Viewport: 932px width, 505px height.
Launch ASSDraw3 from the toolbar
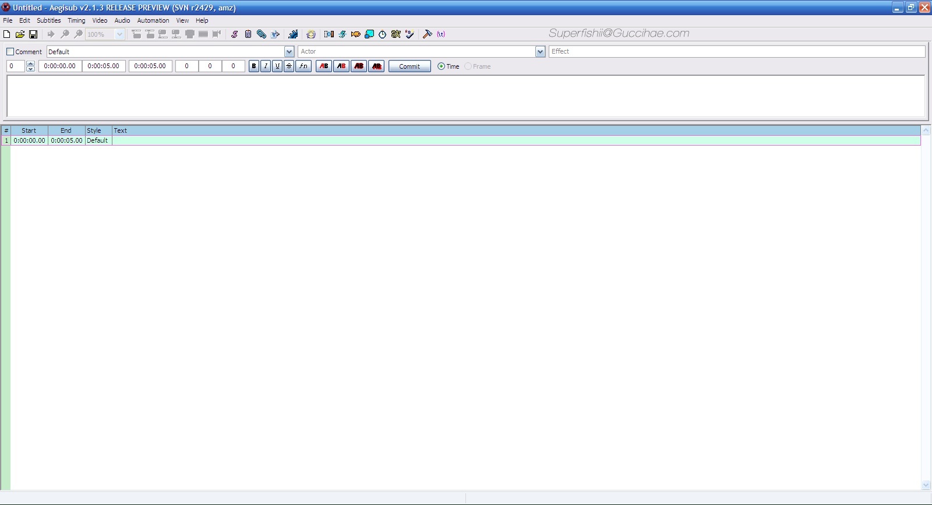pyautogui.click(x=311, y=34)
